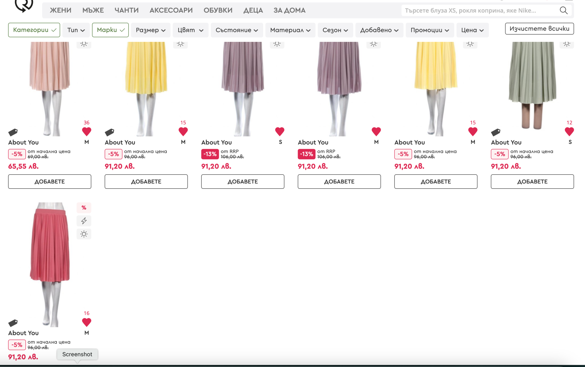Click the tag icon under the red skirt
Image resolution: width=585 pixels, height=367 pixels.
click(13, 323)
